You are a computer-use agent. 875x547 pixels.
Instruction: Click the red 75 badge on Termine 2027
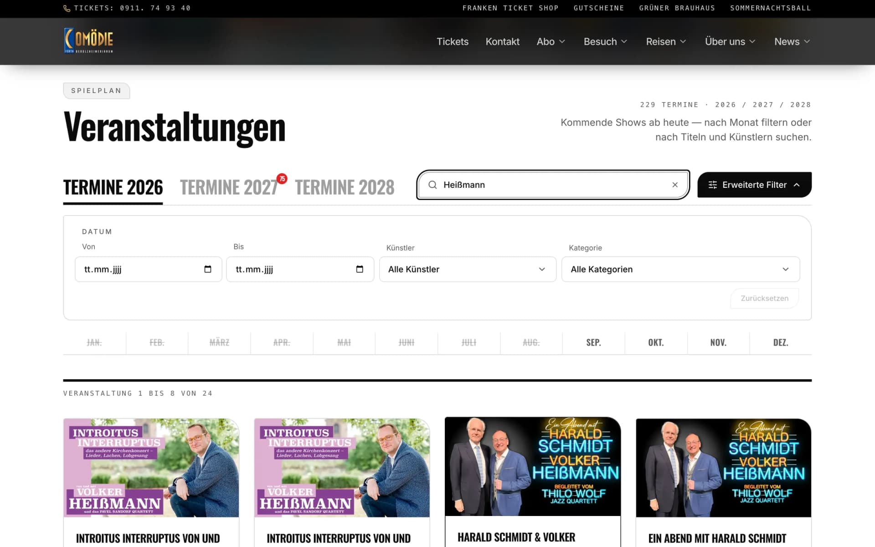(282, 179)
